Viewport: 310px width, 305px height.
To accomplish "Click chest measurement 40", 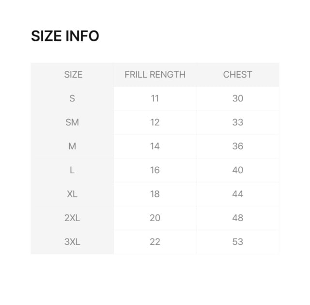I will coord(237,170).
